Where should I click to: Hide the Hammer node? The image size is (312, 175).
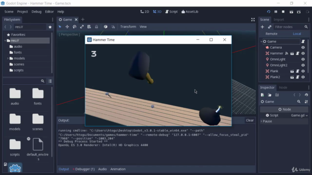[x=303, y=53]
